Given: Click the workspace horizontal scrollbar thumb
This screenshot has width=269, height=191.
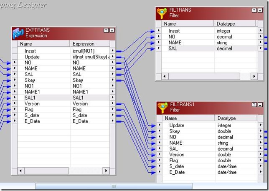Looking at the screenshot, I should pyautogui.click(x=114, y=186).
